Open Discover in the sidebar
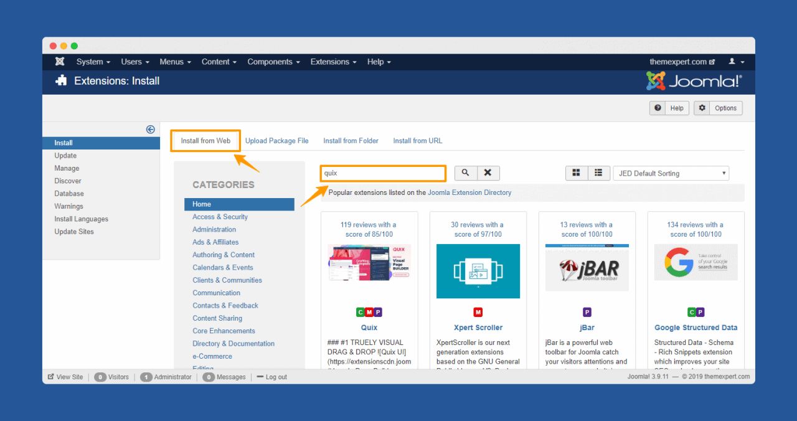The height and width of the screenshot is (421, 797). pyautogui.click(x=68, y=181)
